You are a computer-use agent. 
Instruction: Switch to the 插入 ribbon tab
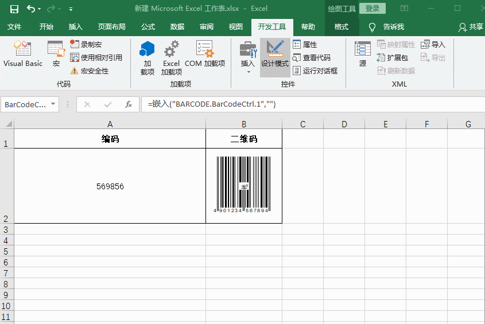tap(75, 27)
